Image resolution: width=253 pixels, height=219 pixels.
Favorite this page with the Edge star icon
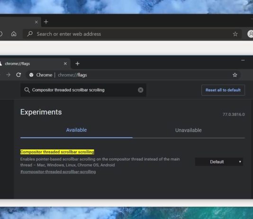click(235, 34)
